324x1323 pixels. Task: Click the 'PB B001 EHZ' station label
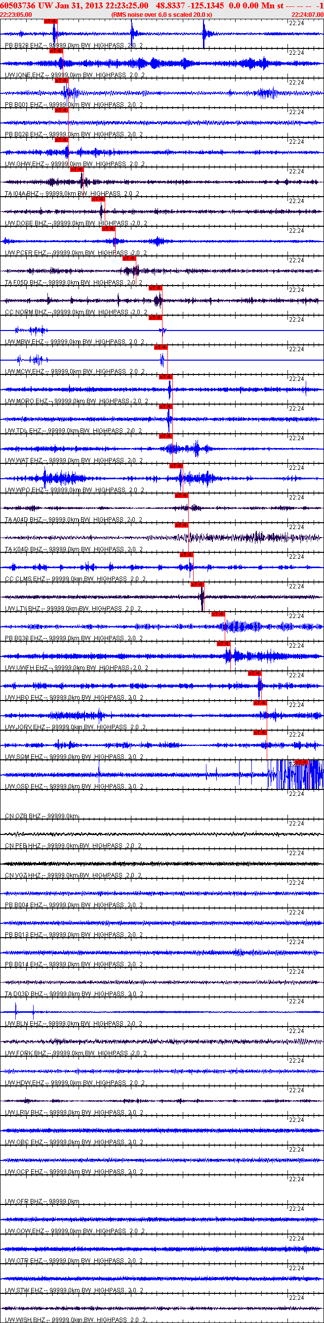pos(24,105)
